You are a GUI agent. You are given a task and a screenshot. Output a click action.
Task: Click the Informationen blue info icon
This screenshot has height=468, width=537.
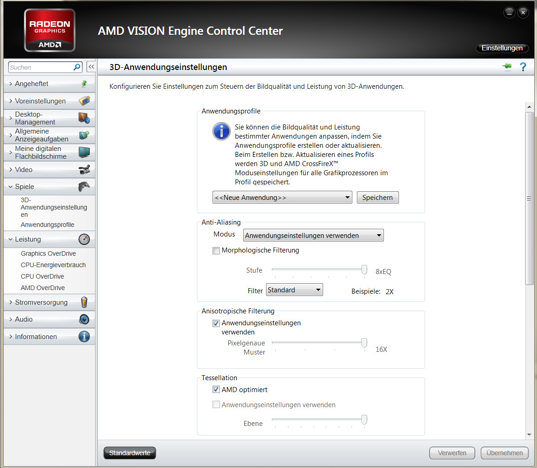84,336
